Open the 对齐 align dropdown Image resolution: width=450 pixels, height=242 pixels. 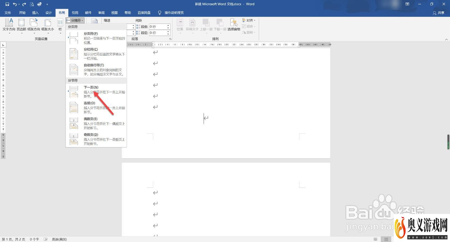tap(249, 20)
